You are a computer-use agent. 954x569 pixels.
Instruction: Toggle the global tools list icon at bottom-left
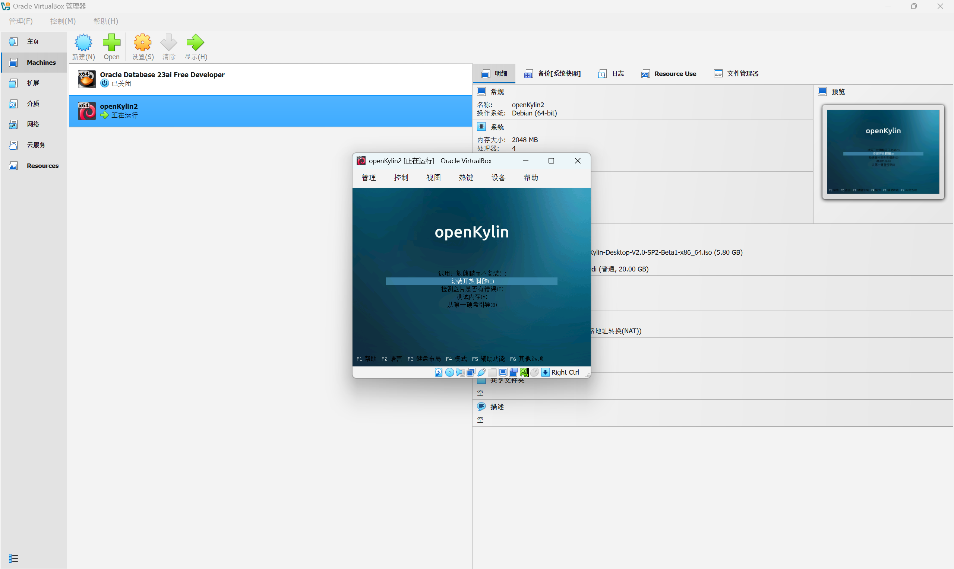[x=13, y=558]
